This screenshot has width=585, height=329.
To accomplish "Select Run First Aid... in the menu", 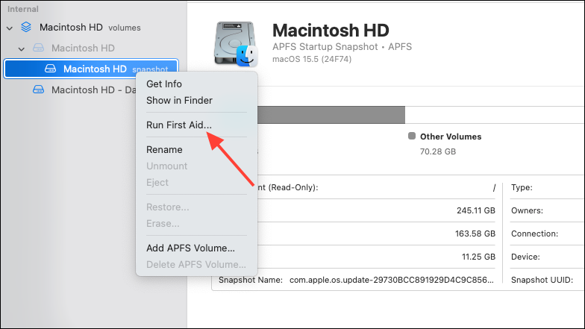I will 179,125.
